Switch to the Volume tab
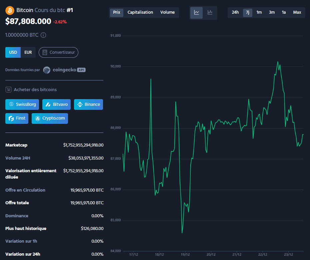310x260 pixels. [x=167, y=12]
